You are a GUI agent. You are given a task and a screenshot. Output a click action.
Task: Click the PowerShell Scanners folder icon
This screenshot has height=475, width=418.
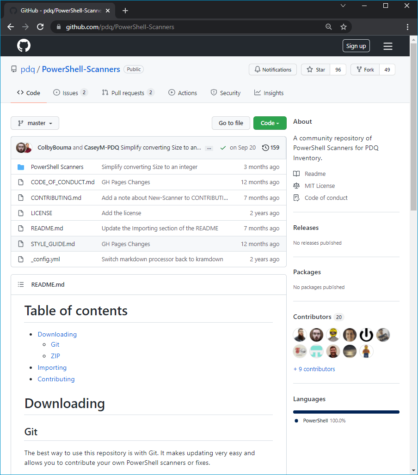coord(21,167)
